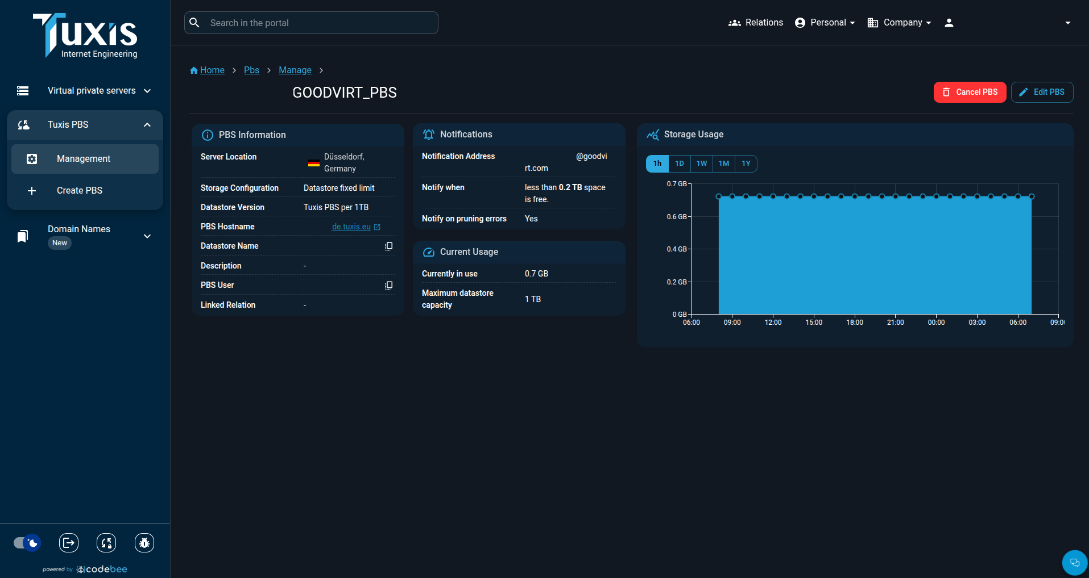Click the "0.7 GB" currently in use value
Viewport: 1089px width, 578px height.
coord(536,274)
